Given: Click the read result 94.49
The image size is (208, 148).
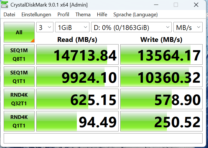Looking at the screenshot, I should [77, 121].
